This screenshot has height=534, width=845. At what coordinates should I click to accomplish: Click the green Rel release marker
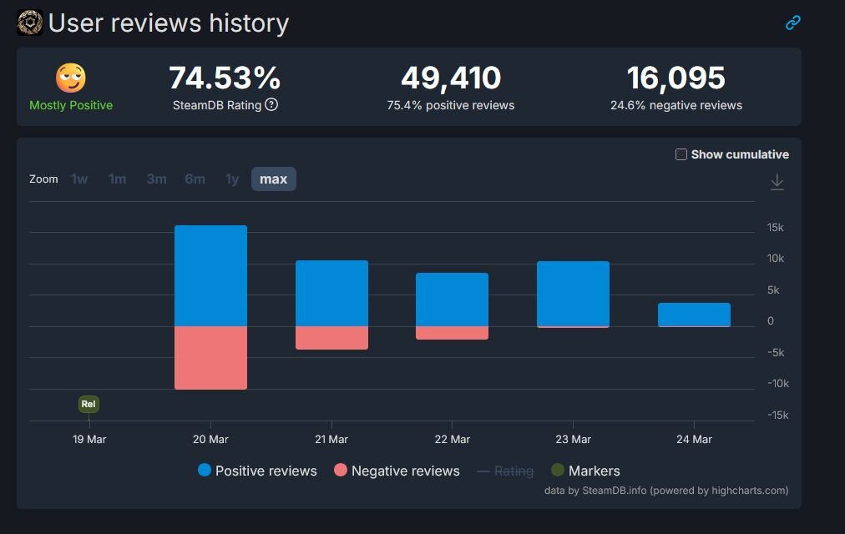click(x=89, y=404)
